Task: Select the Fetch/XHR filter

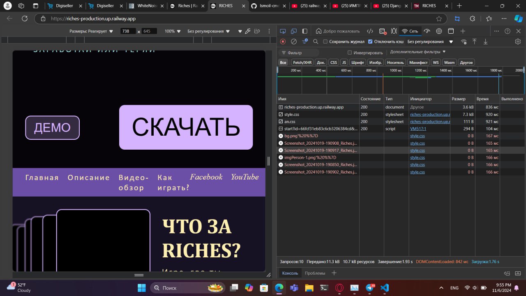Action: (302, 62)
